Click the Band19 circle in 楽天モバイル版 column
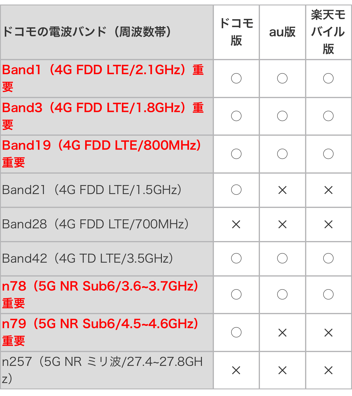352x396 pixels. [x=328, y=154]
